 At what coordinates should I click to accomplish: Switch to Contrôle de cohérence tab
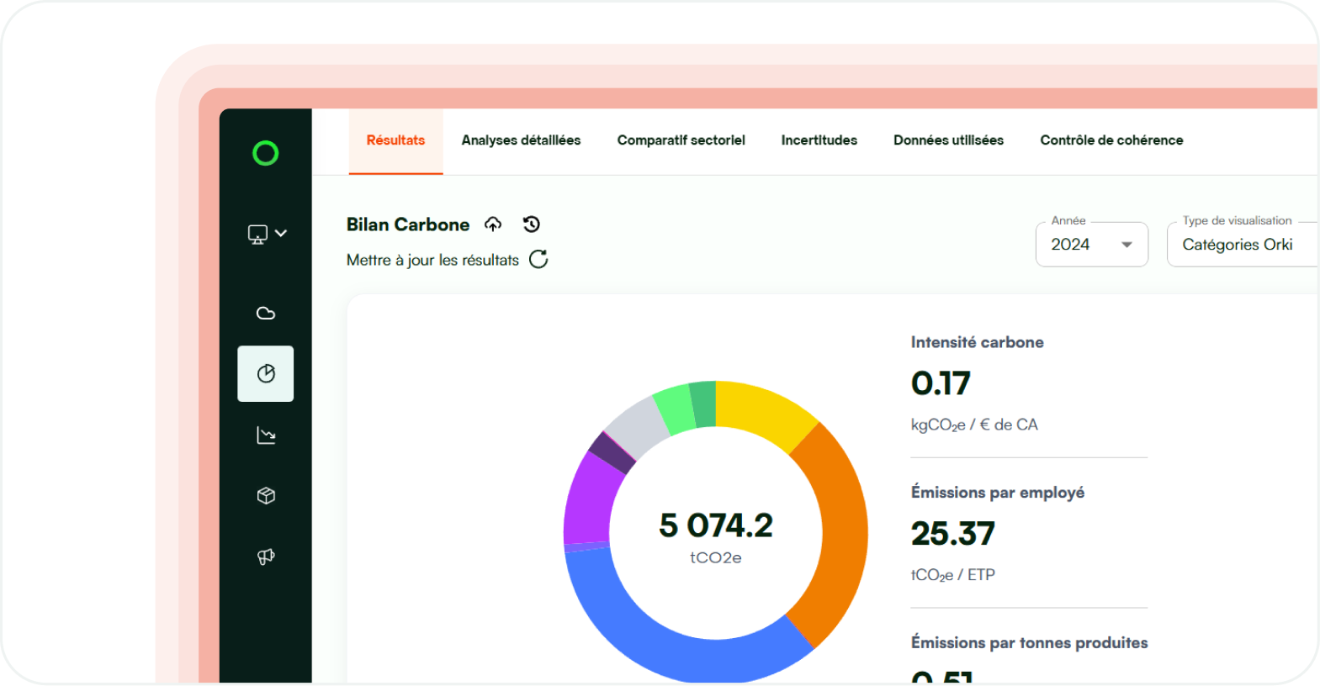(1111, 140)
